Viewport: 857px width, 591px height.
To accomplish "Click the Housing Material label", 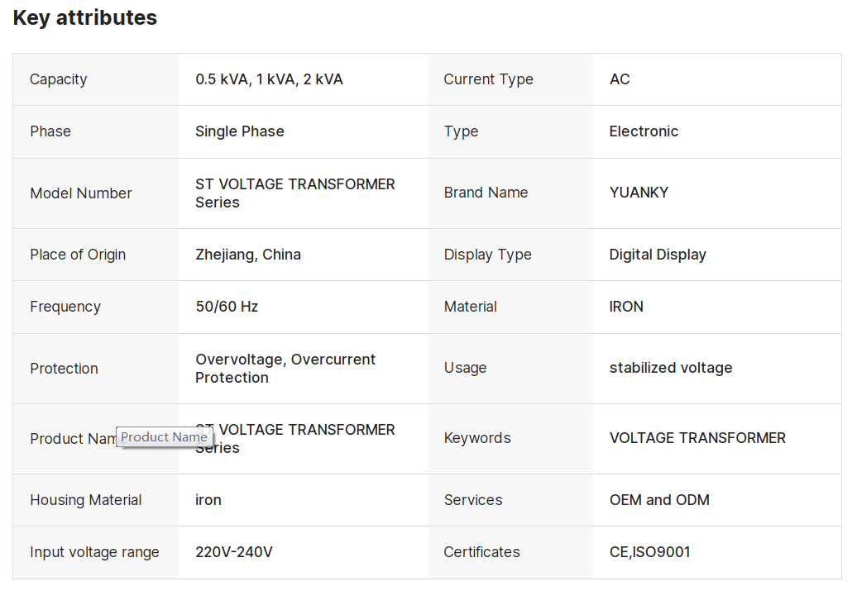I will [86, 500].
